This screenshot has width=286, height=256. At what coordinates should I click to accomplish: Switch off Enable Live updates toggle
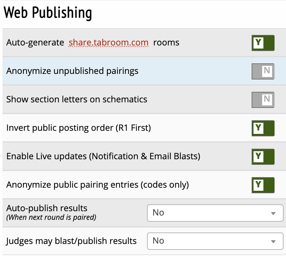point(263,156)
